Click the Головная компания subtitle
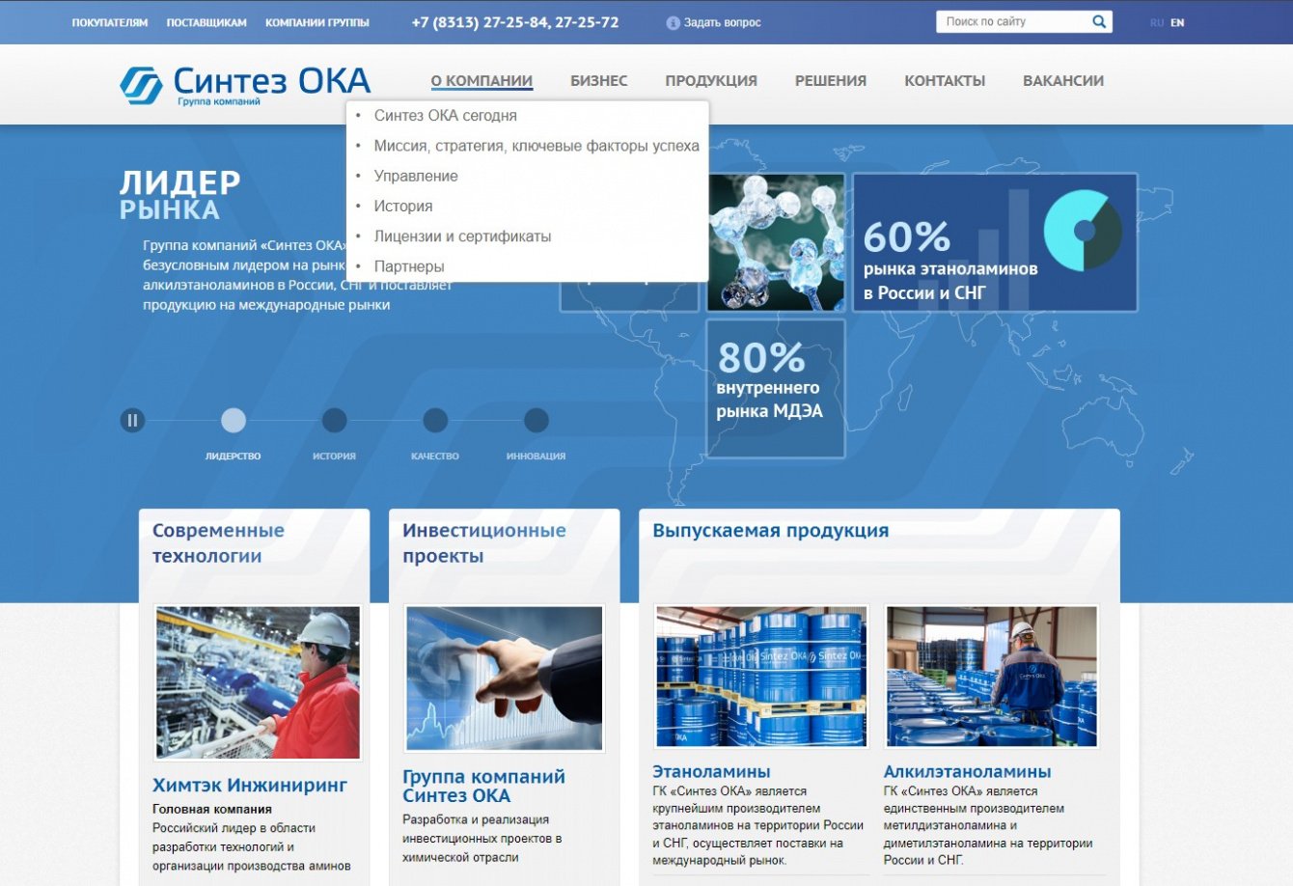Viewport: 1293px width, 886px height. [212, 810]
